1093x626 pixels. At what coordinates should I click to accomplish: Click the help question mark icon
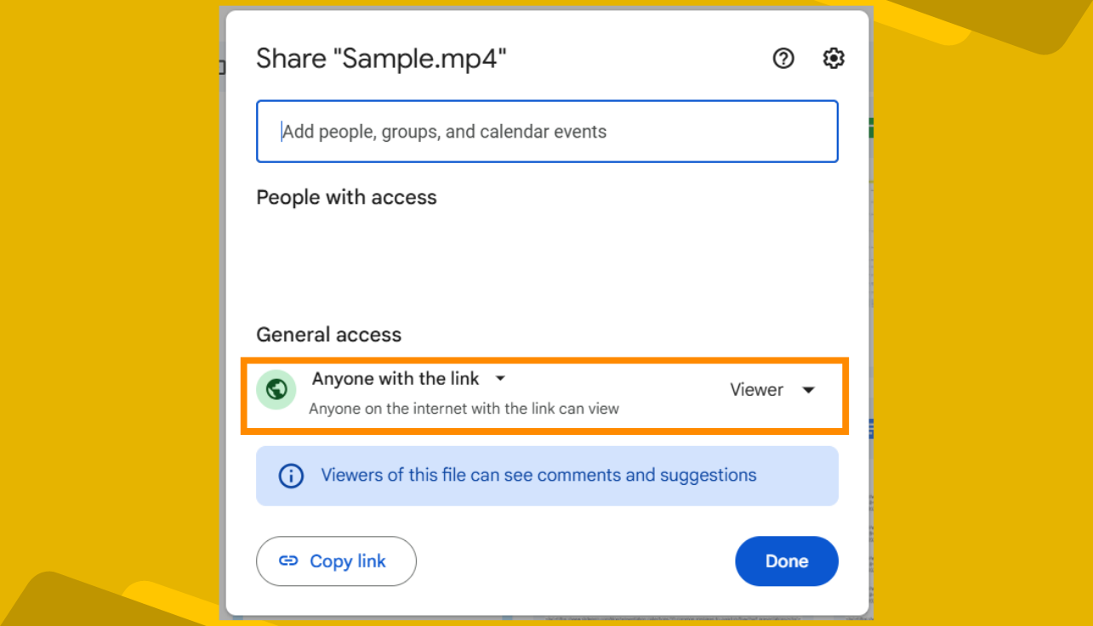tap(783, 58)
